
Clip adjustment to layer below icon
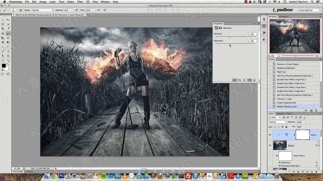click(x=234, y=80)
